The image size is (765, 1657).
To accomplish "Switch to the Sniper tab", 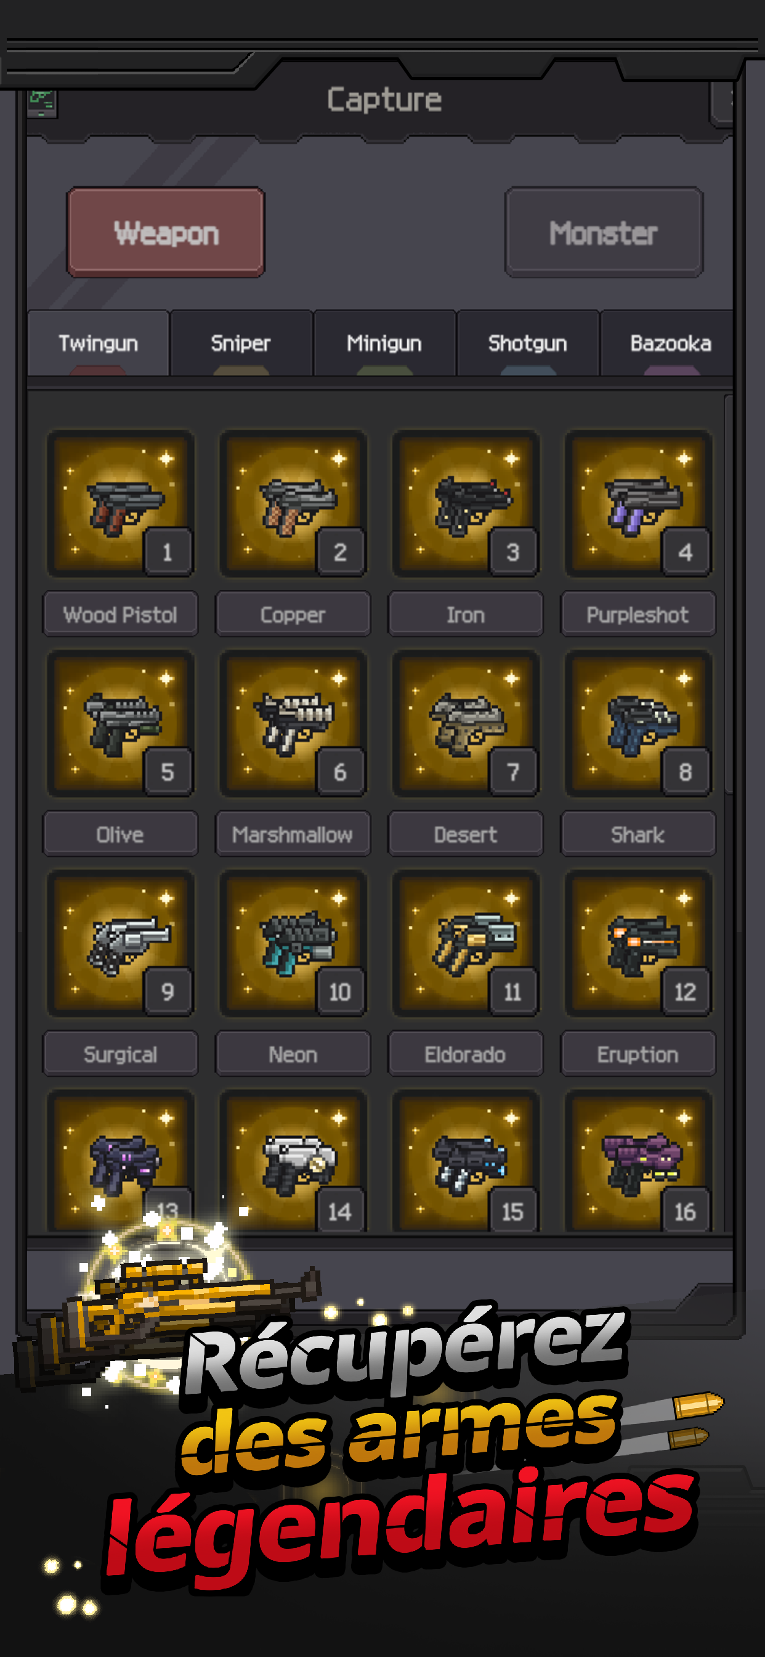I will pyautogui.click(x=241, y=343).
